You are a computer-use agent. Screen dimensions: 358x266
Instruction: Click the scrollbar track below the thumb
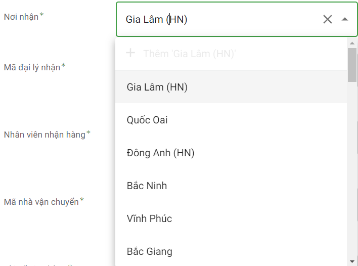pyautogui.click(x=352, y=167)
